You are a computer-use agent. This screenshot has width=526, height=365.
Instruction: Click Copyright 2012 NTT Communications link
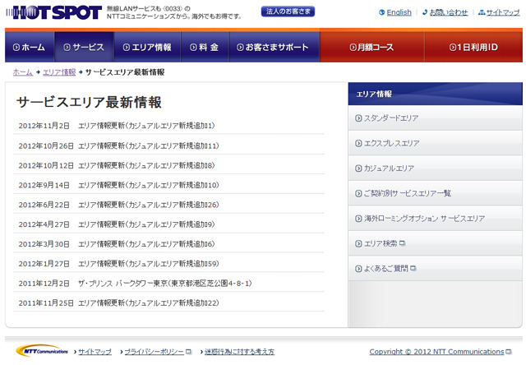[436, 352]
